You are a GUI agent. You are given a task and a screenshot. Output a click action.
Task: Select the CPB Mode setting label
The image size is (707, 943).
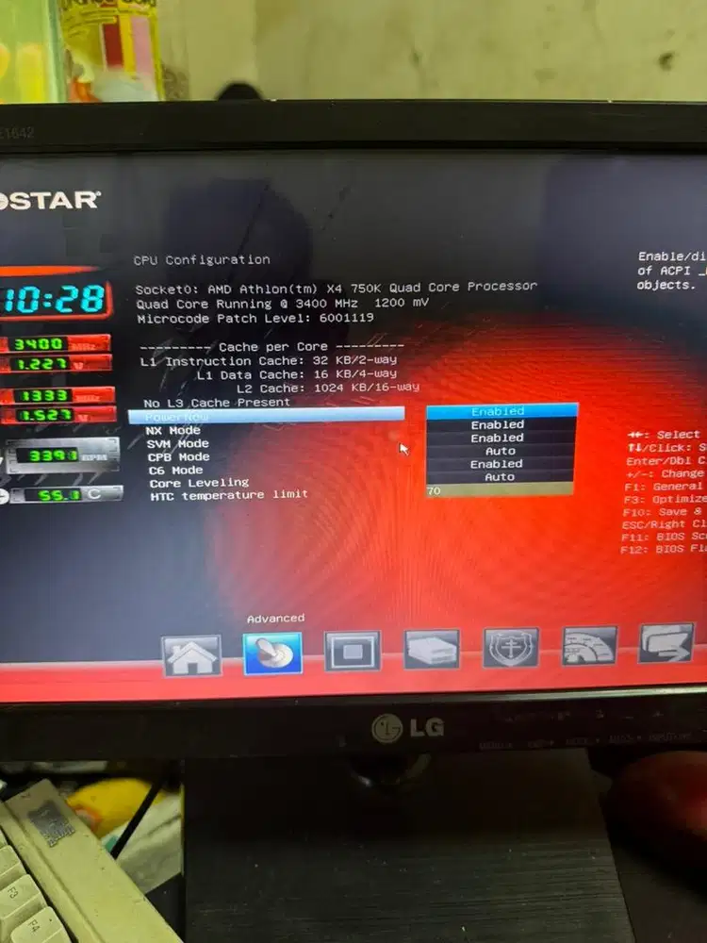coord(178,457)
